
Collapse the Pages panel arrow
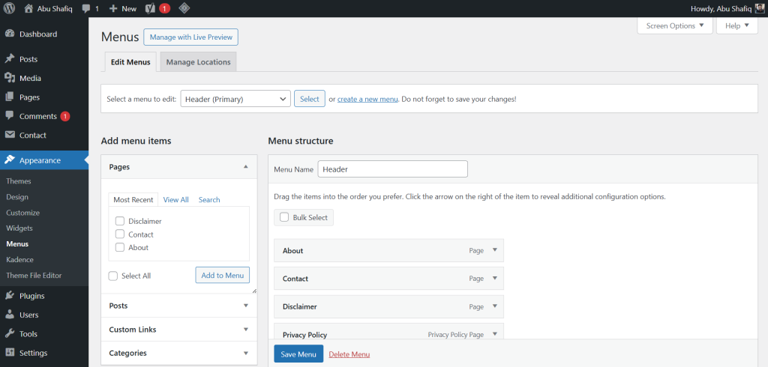pyautogui.click(x=246, y=167)
